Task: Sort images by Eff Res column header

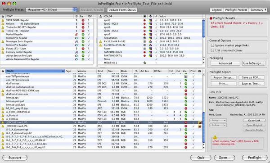Action: pos(161,71)
